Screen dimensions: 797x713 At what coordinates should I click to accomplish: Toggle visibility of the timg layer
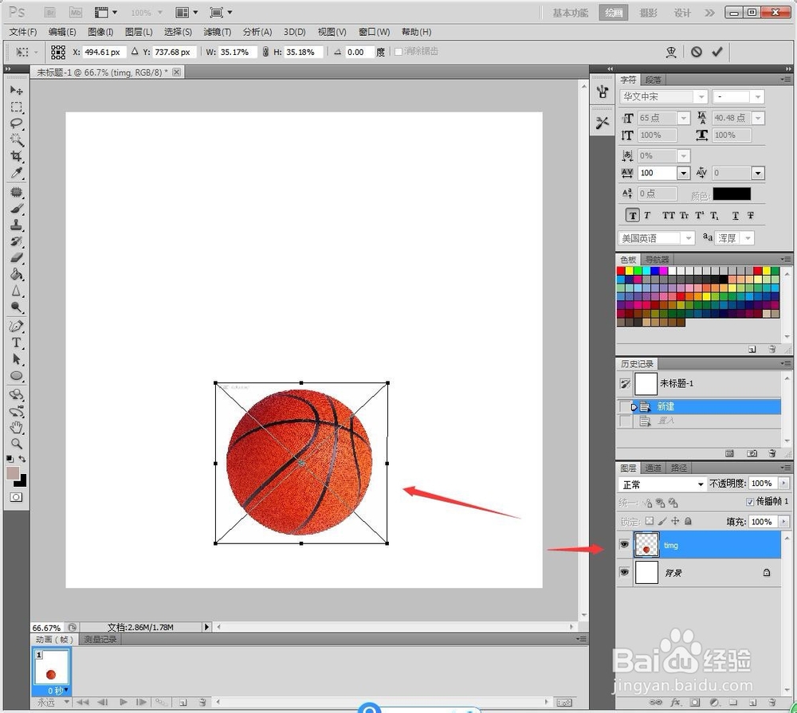click(x=624, y=545)
